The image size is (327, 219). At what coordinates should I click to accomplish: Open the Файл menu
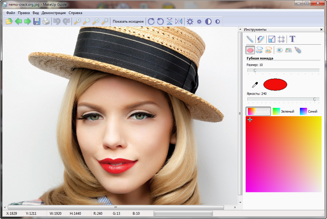coord(11,12)
